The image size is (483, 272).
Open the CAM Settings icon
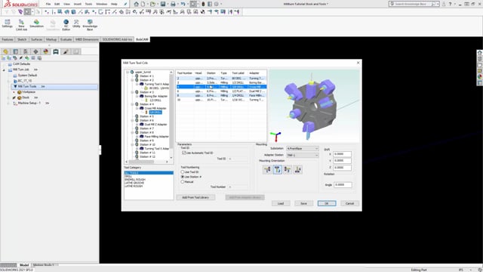point(8,23)
